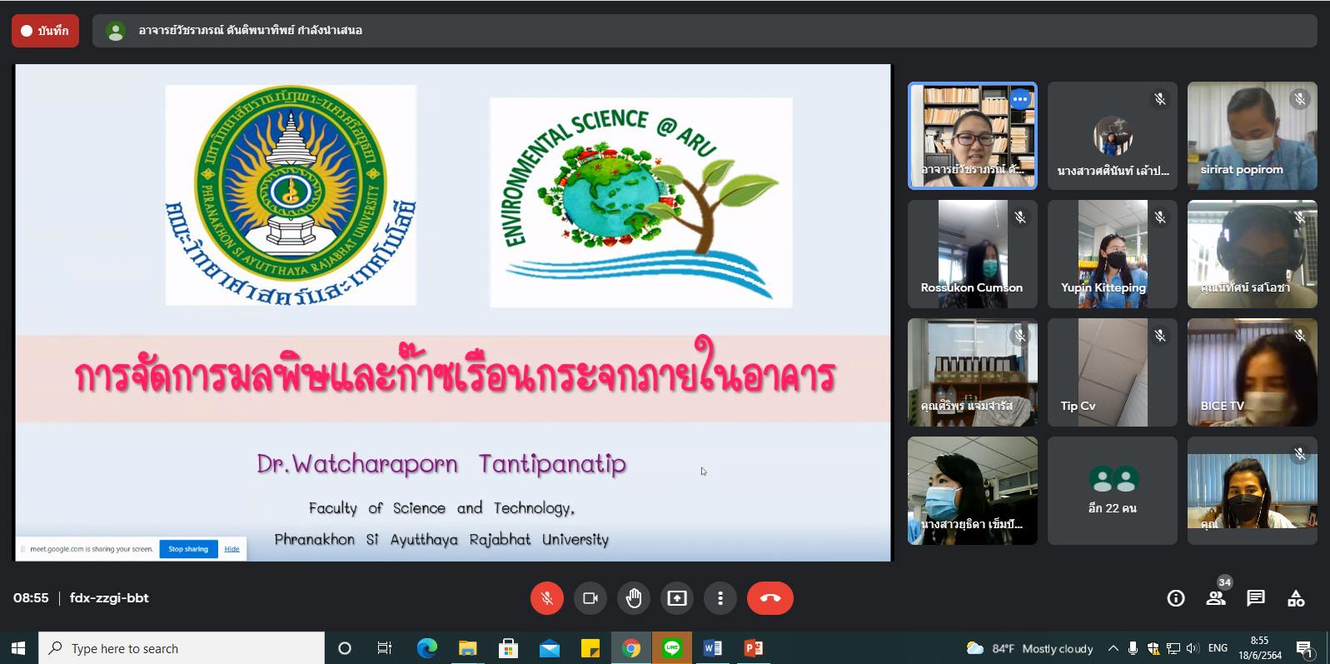Select Yupin Kitteping video tile
The height and width of the screenshot is (664, 1330).
[x=1113, y=254]
